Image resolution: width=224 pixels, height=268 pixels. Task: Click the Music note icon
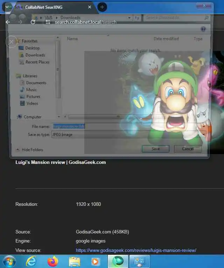tap(22, 89)
